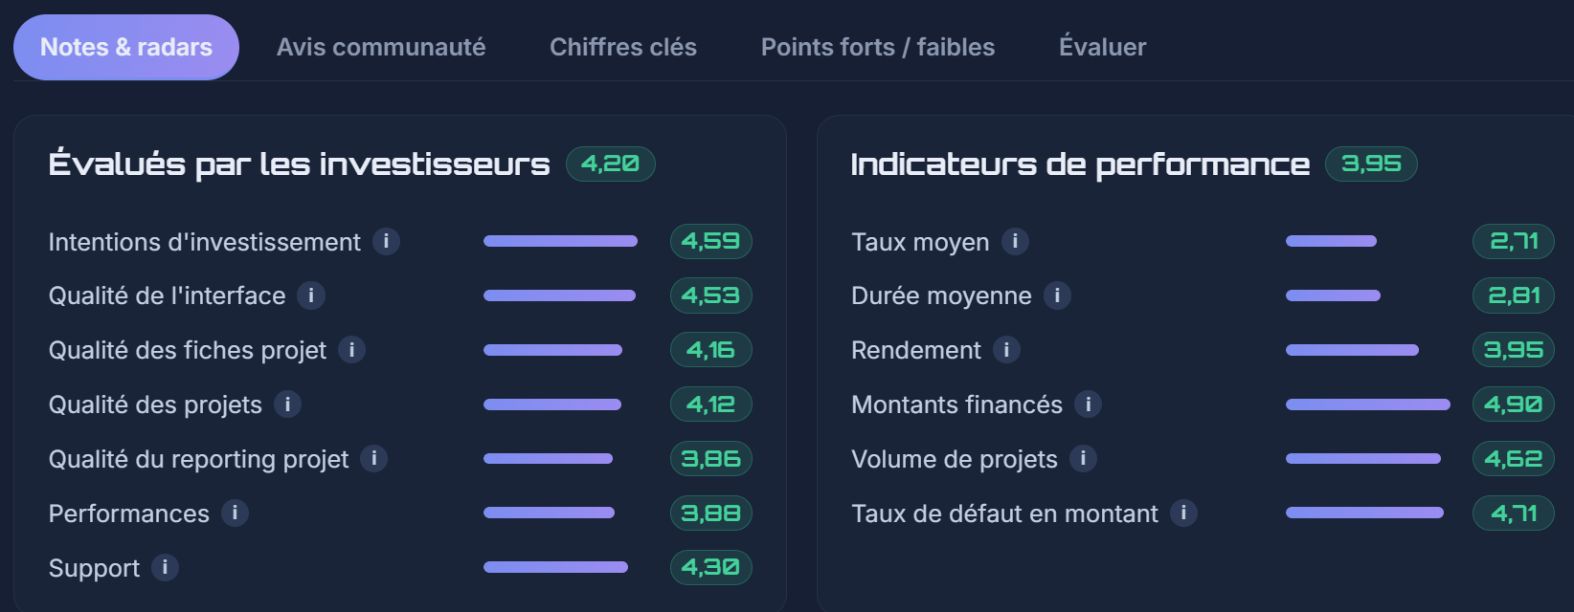Screen dimensions: 1574x612
Task: Show info for Support rating
Action: tap(165, 568)
